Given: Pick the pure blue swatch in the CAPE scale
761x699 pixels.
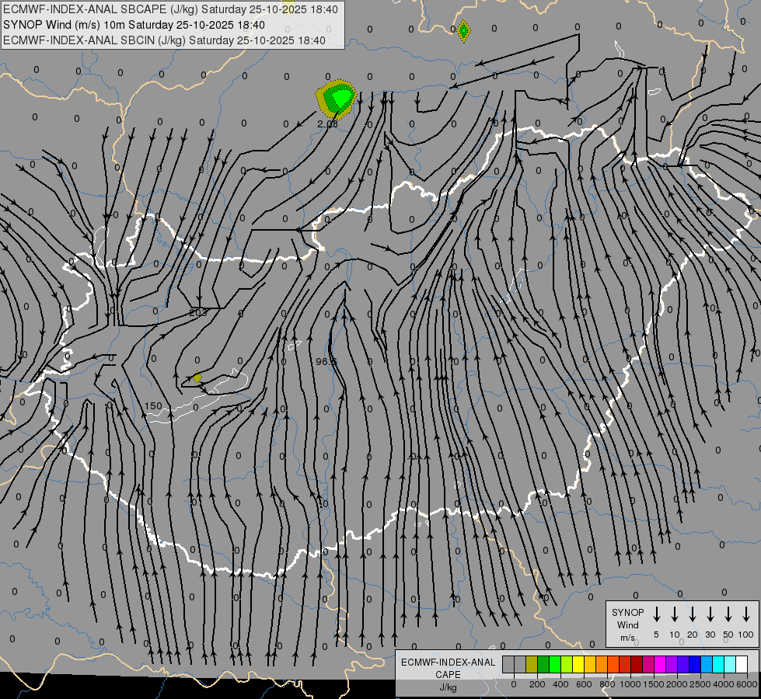Looking at the screenshot, I should [x=696, y=665].
